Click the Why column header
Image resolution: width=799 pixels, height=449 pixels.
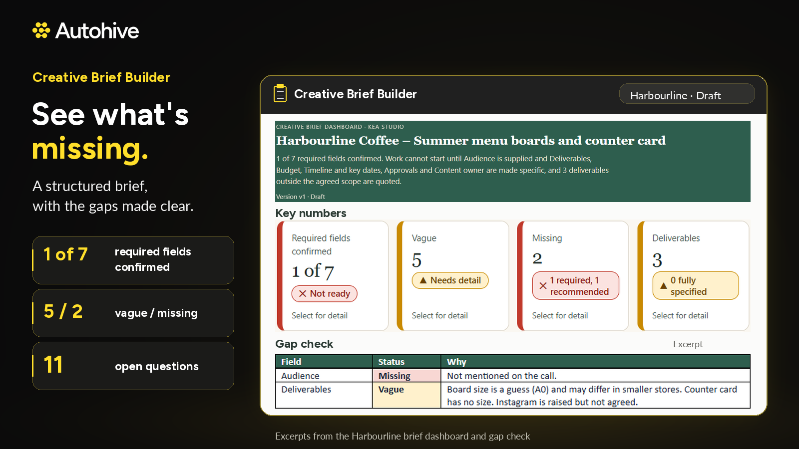tap(595, 362)
